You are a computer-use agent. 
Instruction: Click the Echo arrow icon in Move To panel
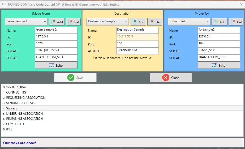214,65
